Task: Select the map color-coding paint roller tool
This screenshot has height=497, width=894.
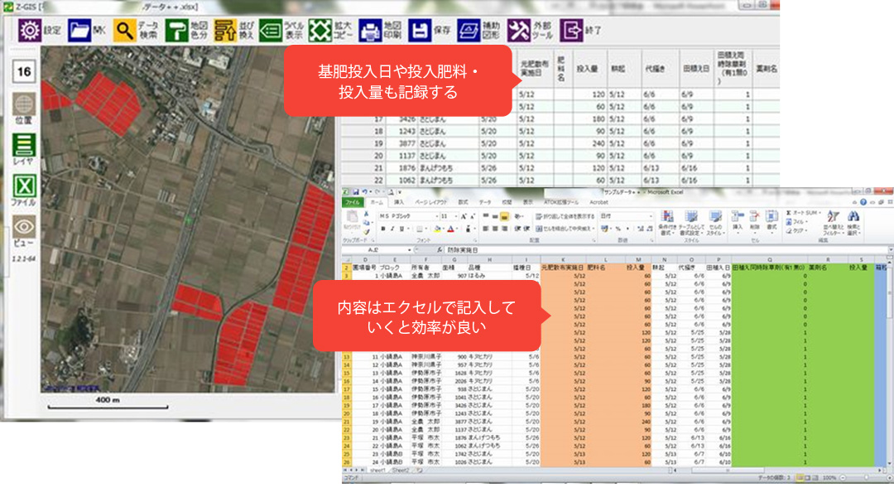Action: point(176,31)
